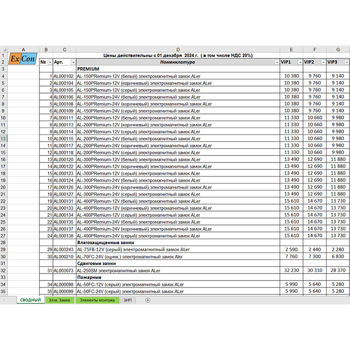The height and width of the screenshot is (350, 350).
Task: Select cell with article AL000102
Action: [64, 76]
